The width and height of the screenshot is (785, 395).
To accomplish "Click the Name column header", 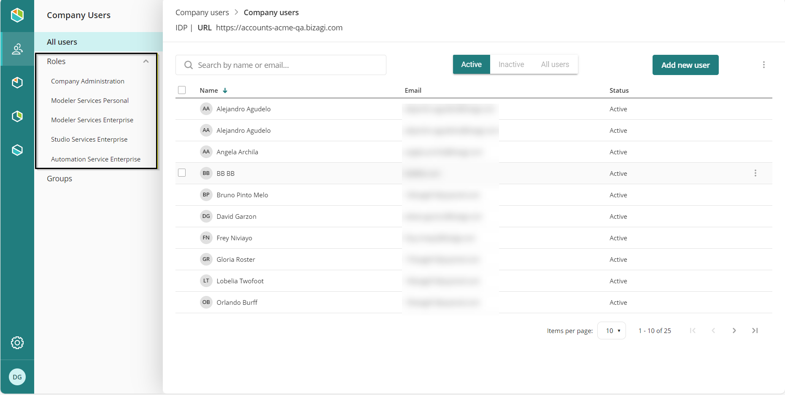I will [x=209, y=91].
